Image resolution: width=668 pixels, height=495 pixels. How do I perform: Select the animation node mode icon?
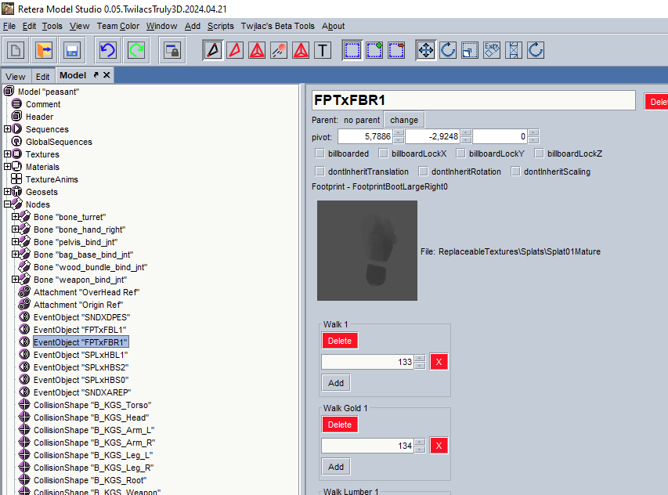tap(279, 50)
